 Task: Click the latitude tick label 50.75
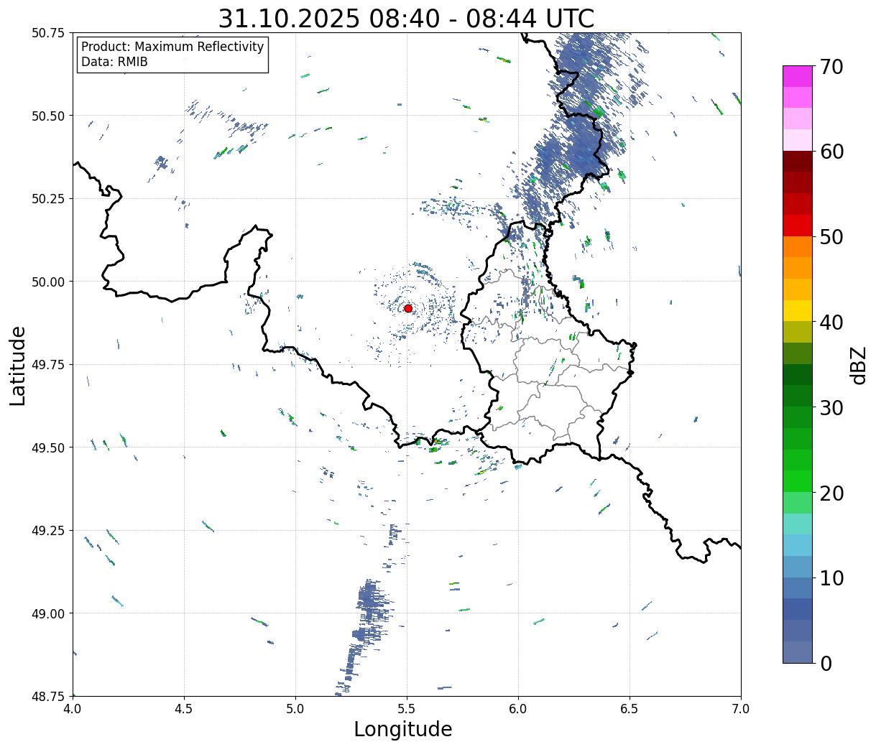pos(48,33)
